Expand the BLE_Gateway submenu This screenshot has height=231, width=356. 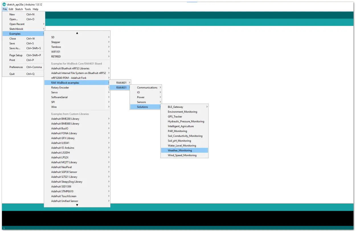pyautogui.click(x=185, y=107)
